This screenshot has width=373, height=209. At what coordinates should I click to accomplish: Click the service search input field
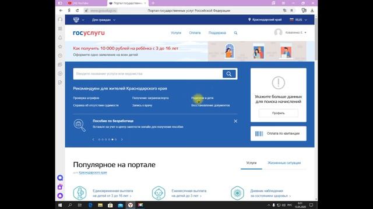[x=147, y=74]
